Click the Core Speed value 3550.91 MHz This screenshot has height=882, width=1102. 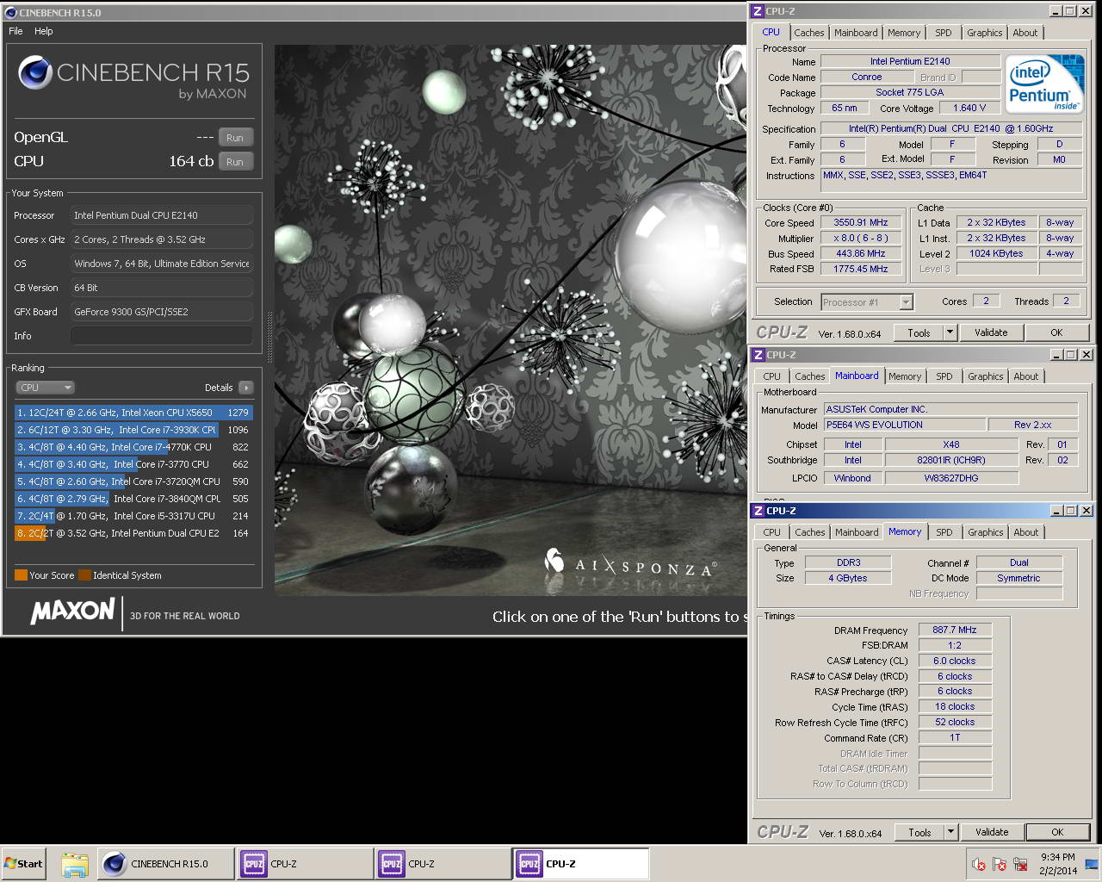click(x=861, y=222)
